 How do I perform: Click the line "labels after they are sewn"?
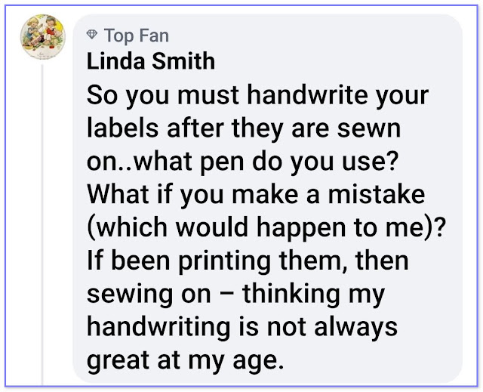click(x=244, y=128)
